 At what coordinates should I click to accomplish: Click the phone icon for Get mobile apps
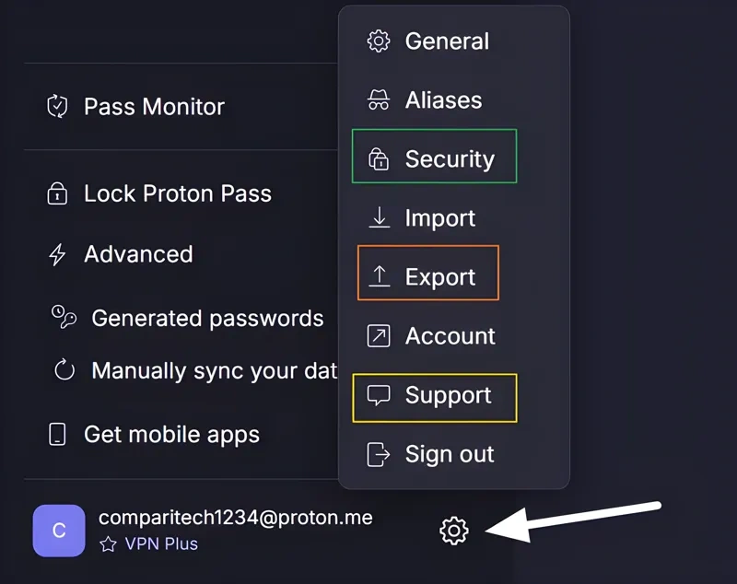pyautogui.click(x=57, y=434)
